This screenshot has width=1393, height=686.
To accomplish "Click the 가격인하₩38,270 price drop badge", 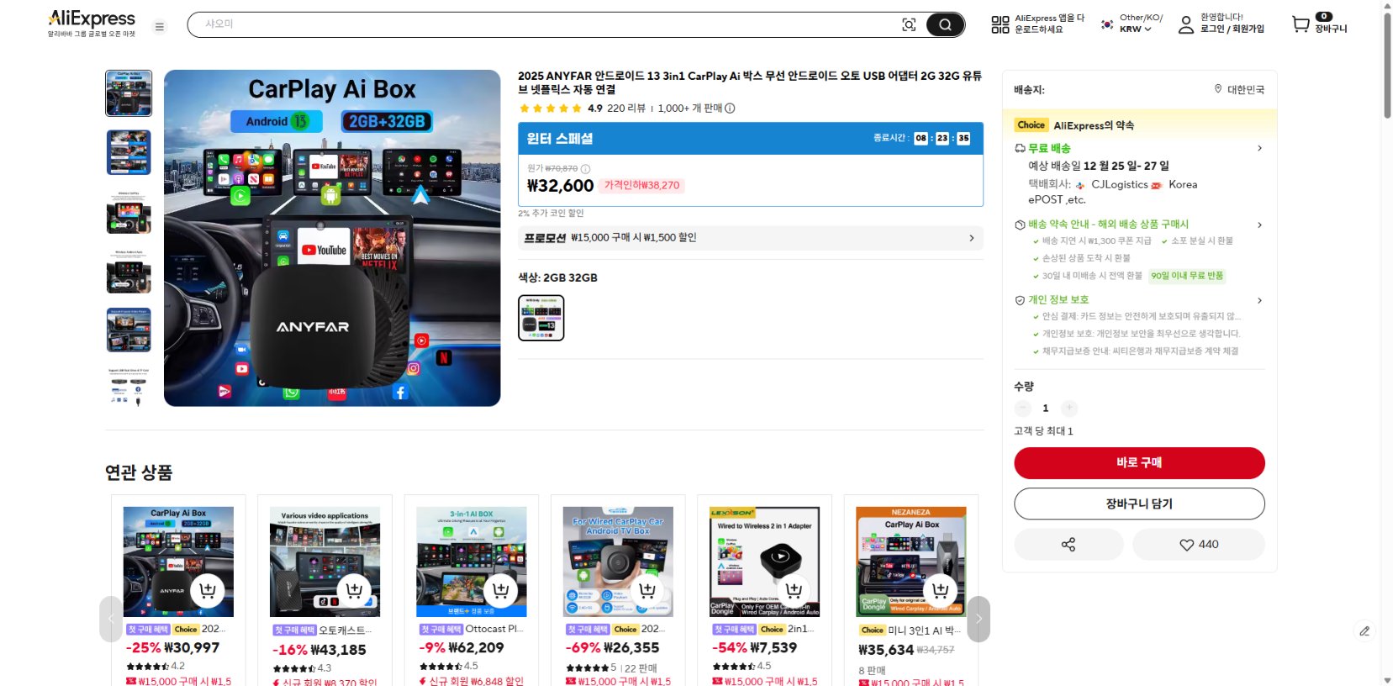I will (642, 186).
